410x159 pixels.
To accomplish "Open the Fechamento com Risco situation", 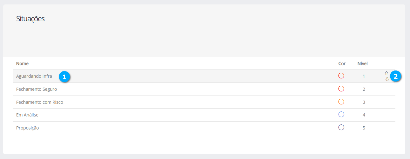I will tap(40, 102).
